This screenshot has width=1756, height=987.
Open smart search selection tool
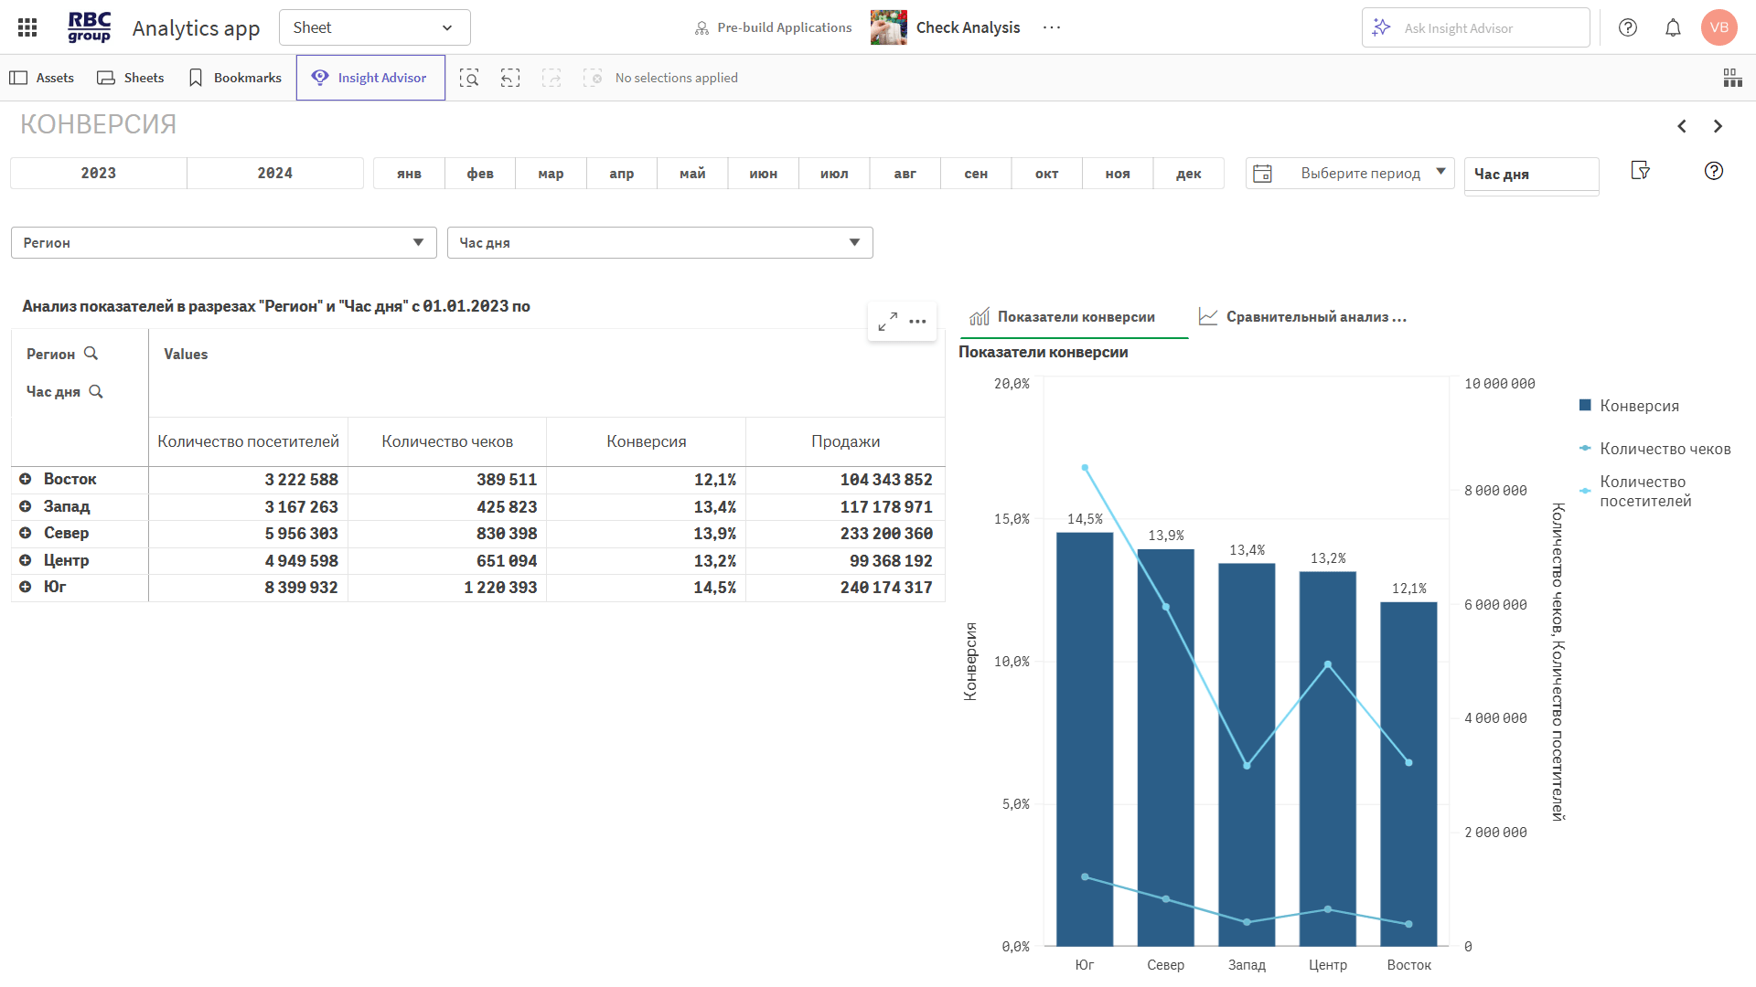point(469,78)
